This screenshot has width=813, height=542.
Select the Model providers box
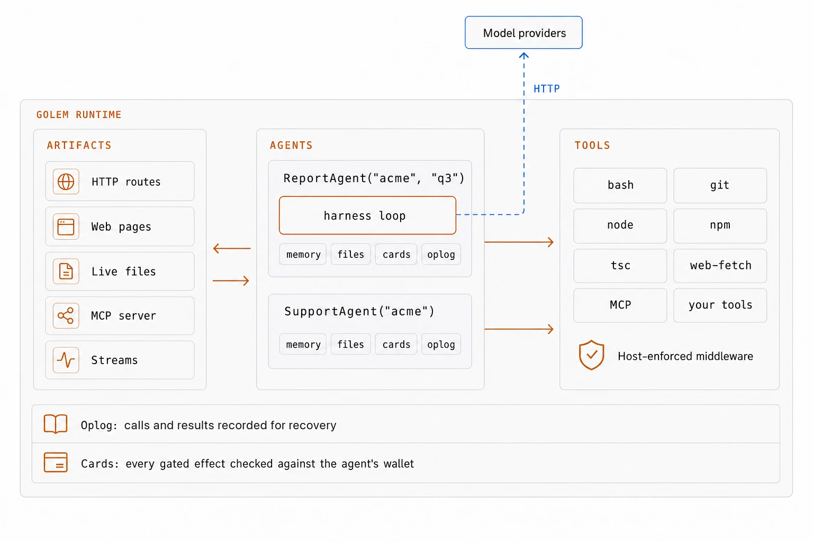[x=523, y=33]
